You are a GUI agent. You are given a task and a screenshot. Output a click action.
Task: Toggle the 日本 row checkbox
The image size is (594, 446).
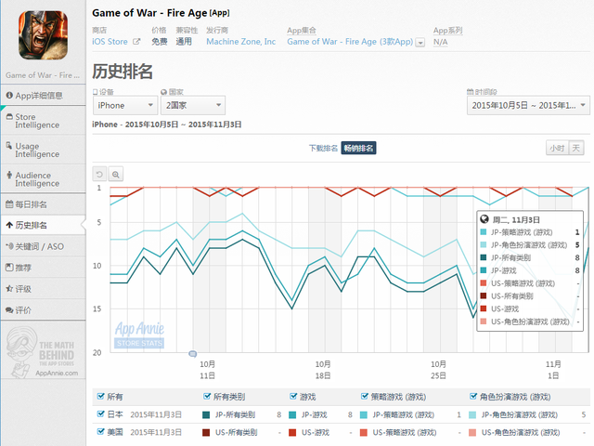100,413
